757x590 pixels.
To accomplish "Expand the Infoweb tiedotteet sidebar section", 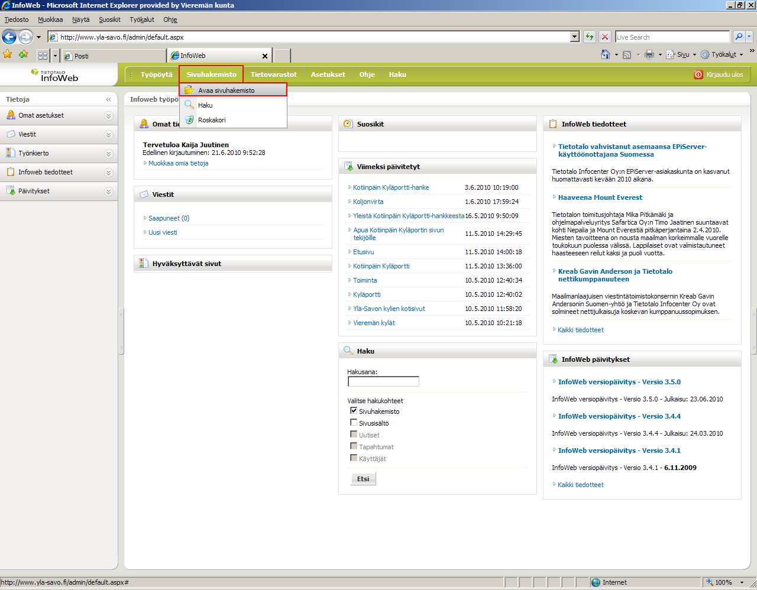I will [108, 173].
